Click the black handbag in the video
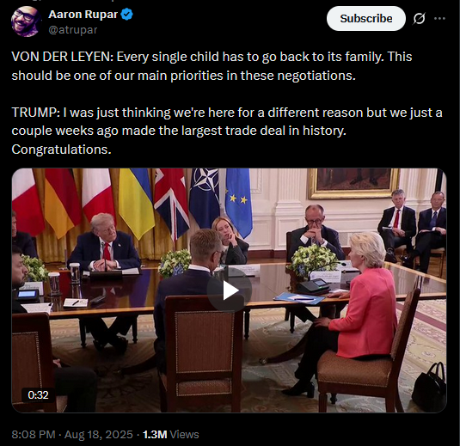The height and width of the screenshot is (446, 460). (429, 387)
